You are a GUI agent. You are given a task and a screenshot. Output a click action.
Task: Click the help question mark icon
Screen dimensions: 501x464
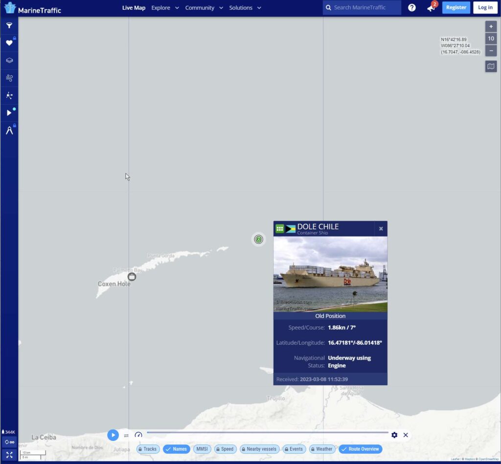click(412, 8)
